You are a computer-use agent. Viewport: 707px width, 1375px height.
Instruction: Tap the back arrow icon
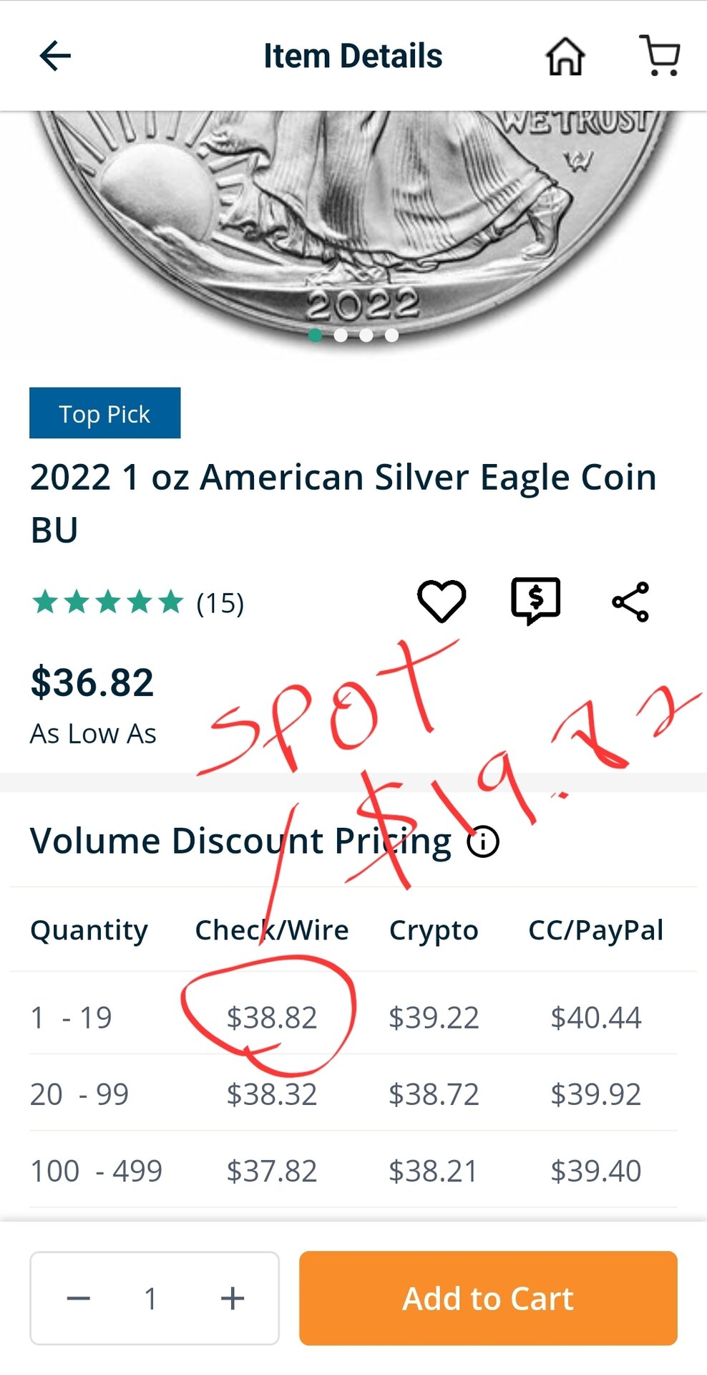[x=55, y=56]
